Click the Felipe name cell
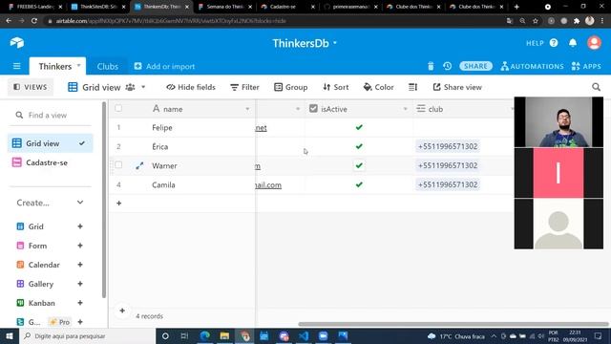The image size is (611, 344). pos(201,127)
